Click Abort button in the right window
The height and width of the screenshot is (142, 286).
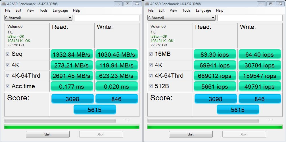tap(244, 134)
